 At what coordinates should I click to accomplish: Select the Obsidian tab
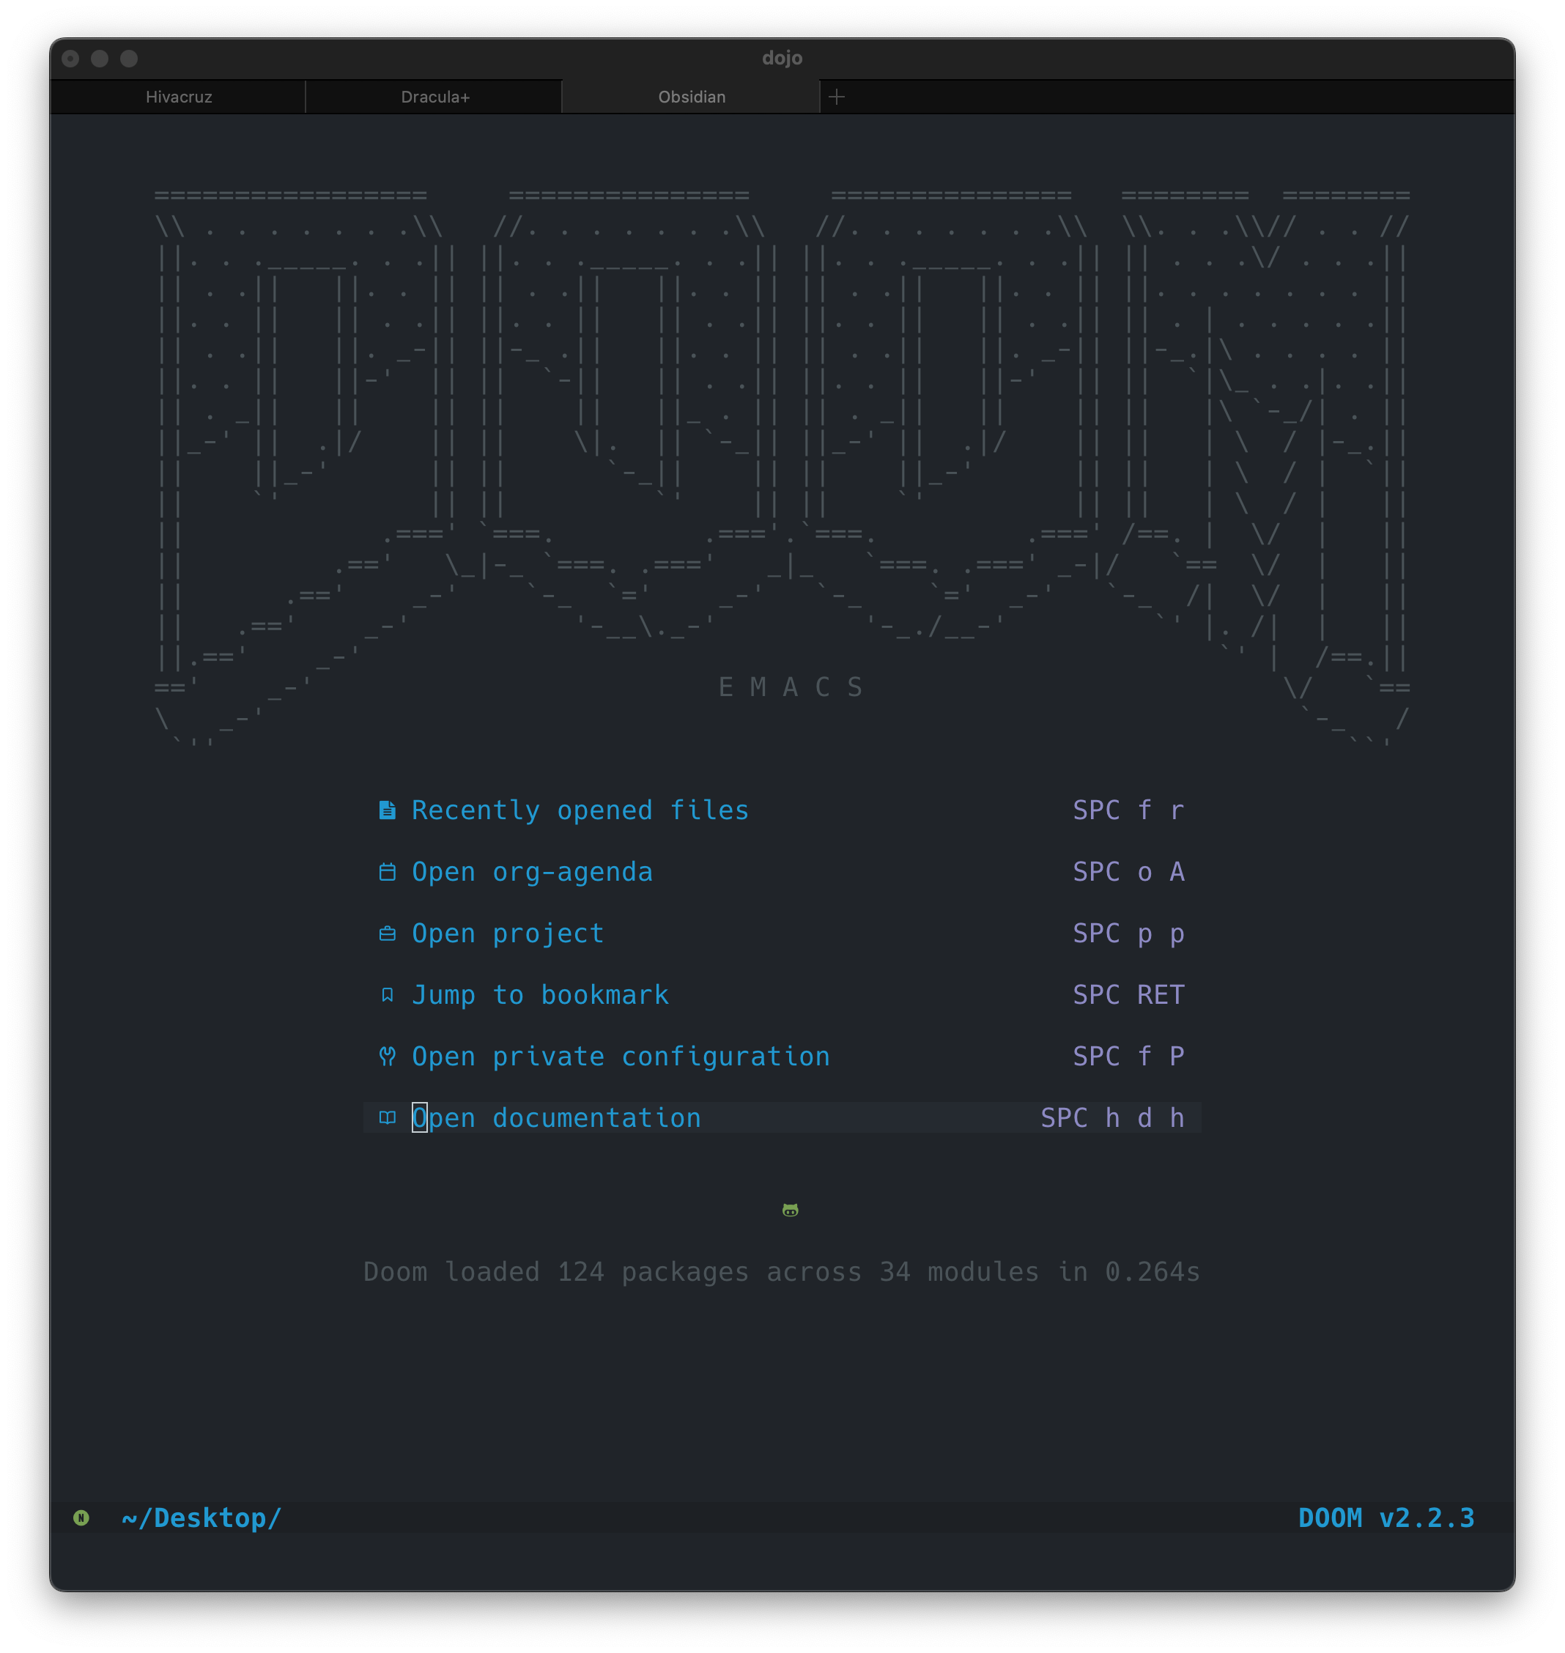(x=692, y=97)
